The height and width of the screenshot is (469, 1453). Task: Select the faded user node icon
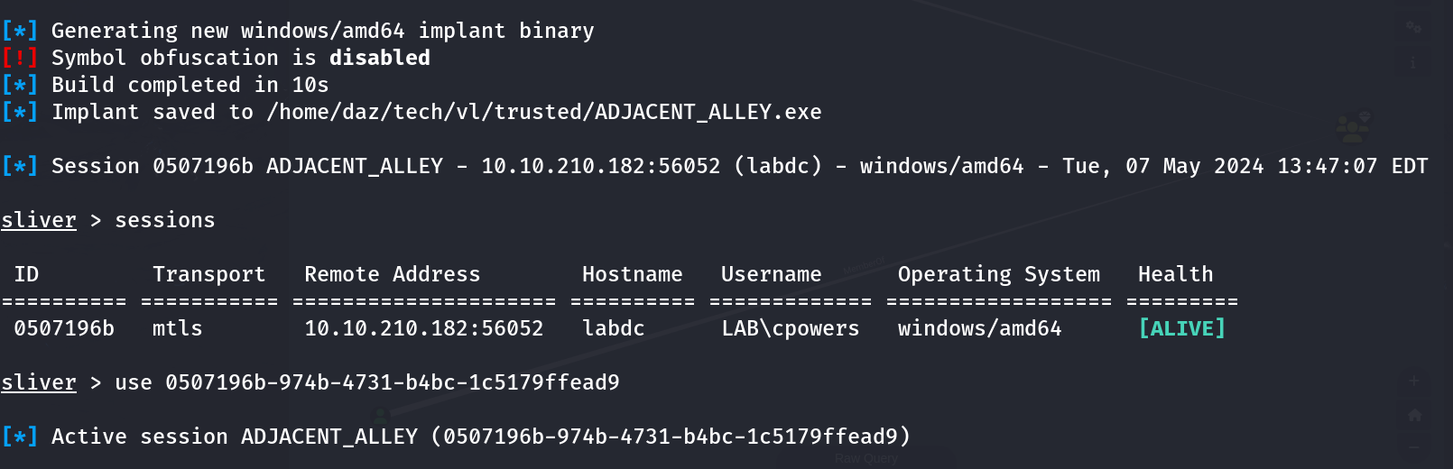click(x=380, y=415)
